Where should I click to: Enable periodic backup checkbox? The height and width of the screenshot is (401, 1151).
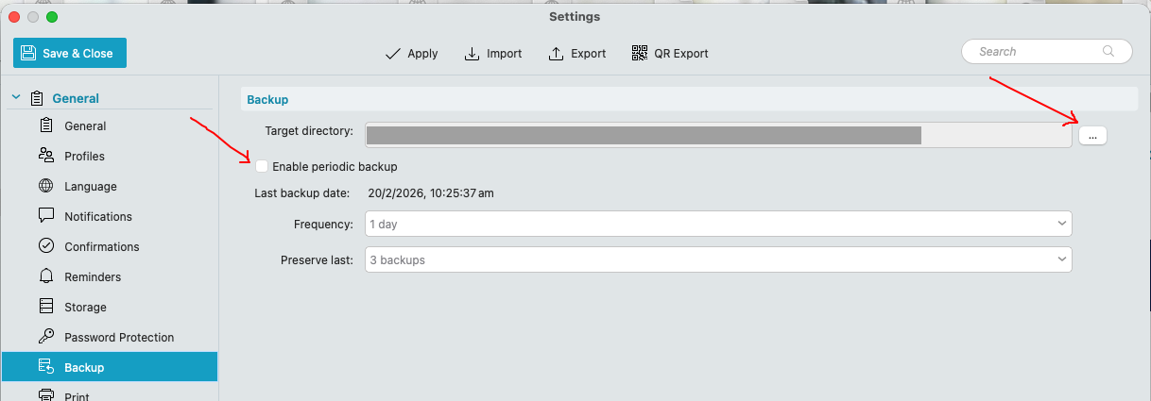262,167
